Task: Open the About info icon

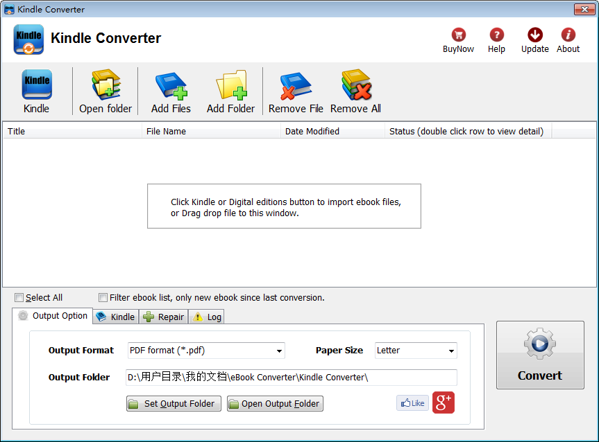Action: tap(568, 35)
